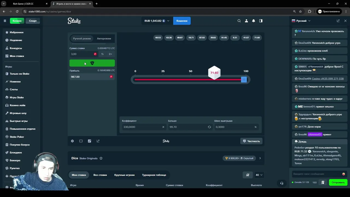Click the red dice slider track
350x197 pixels.
[x=188, y=80]
